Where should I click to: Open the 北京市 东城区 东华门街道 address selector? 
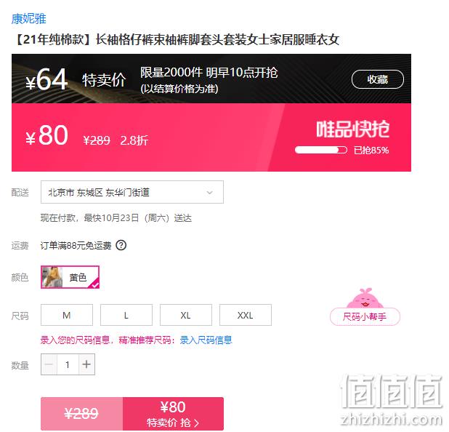click(132, 192)
